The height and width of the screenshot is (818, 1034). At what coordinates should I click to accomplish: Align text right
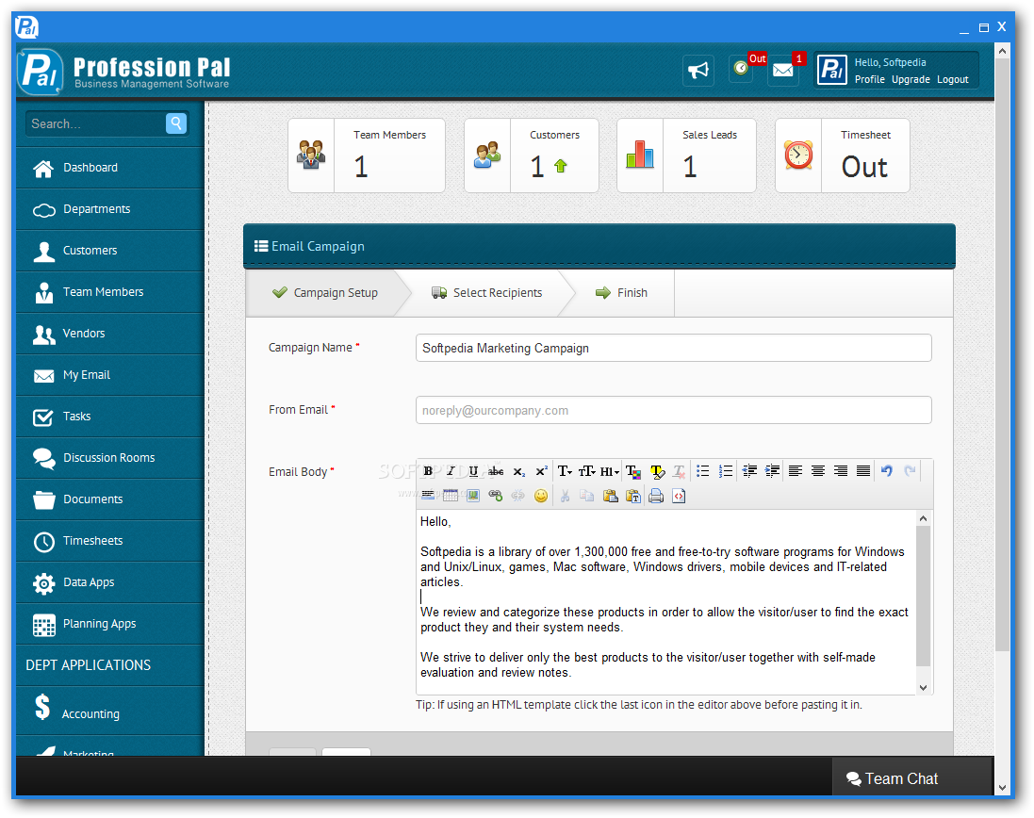point(841,471)
